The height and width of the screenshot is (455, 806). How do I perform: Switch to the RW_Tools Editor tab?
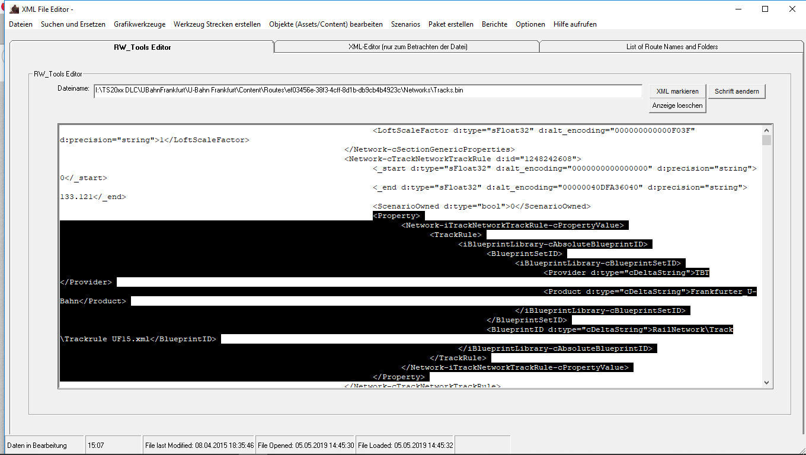(x=142, y=47)
